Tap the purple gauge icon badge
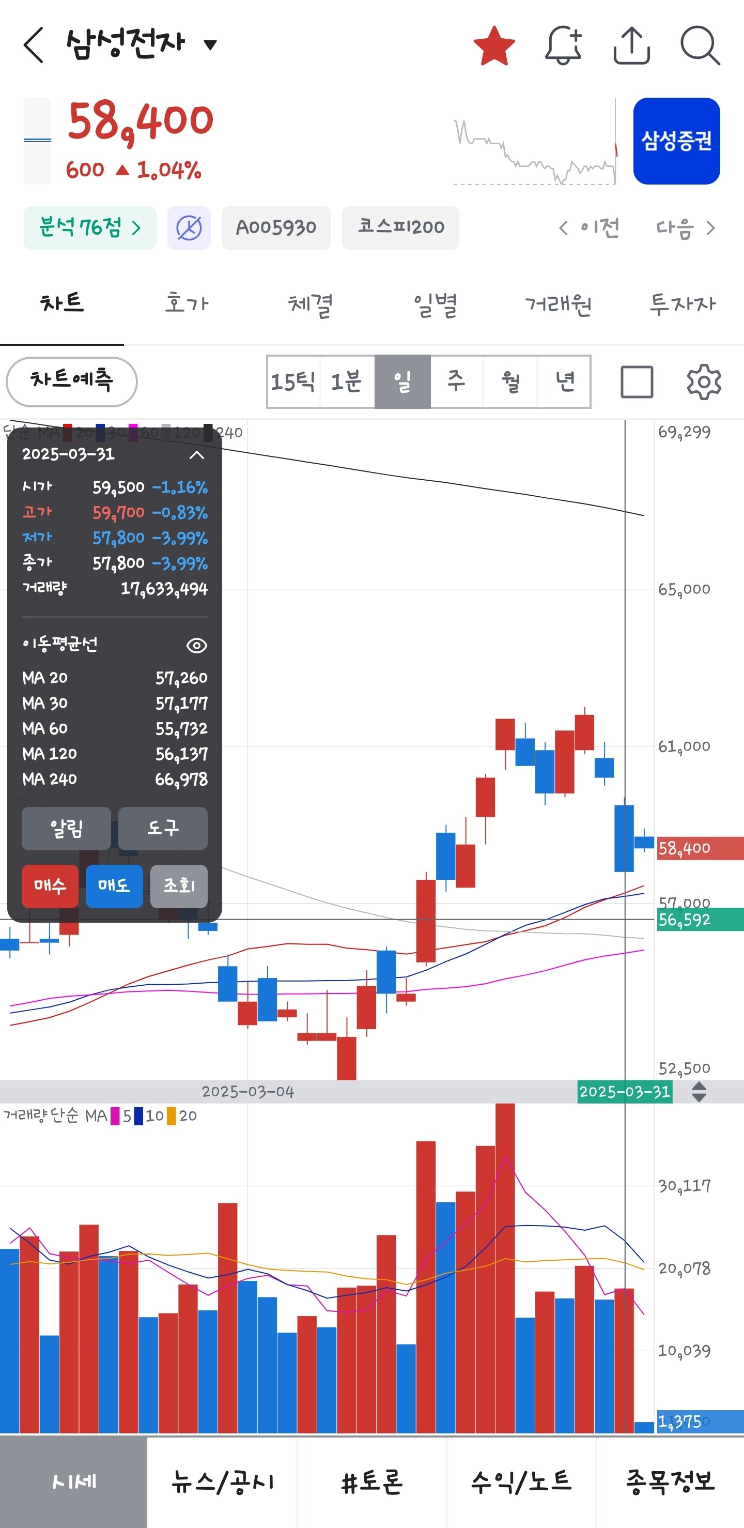The image size is (744, 1528). (x=189, y=228)
